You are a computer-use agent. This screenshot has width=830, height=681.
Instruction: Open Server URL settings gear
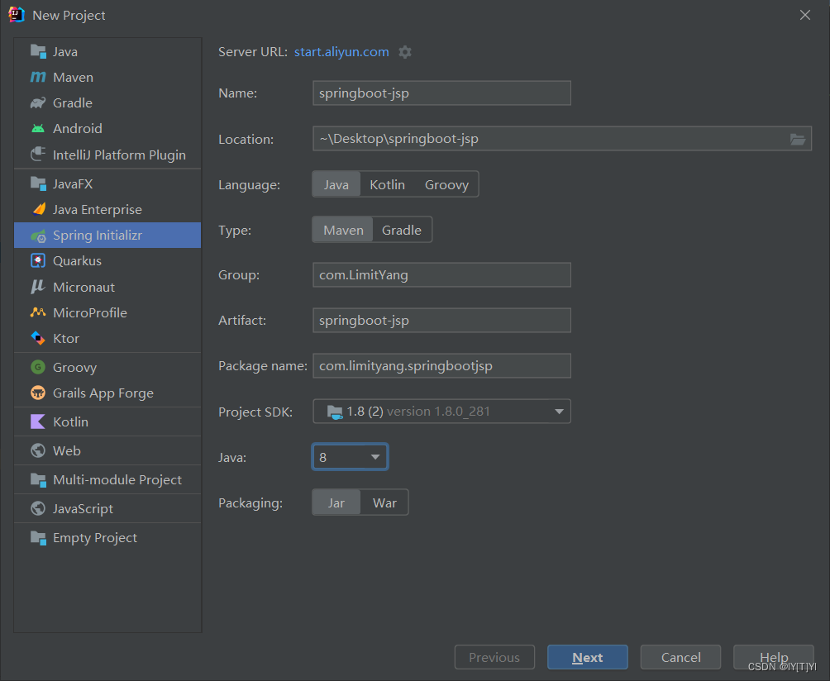[405, 52]
